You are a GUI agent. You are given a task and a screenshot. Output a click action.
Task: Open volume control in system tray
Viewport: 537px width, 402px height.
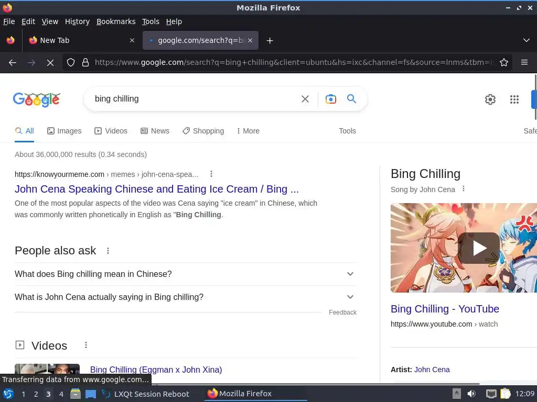[x=471, y=394]
